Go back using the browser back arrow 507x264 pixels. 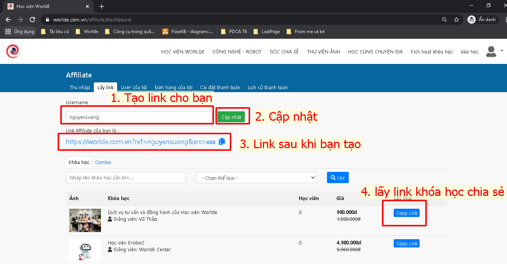click(8, 20)
